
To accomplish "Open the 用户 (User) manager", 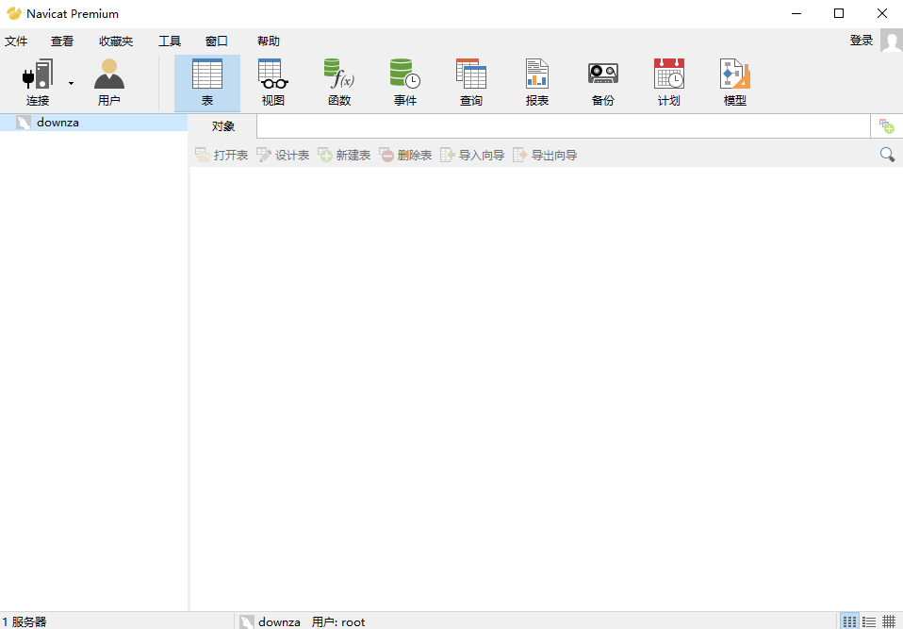I will tap(109, 83).
